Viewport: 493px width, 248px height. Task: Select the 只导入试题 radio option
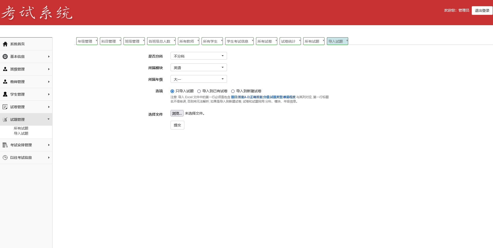(x=172, y=91)
